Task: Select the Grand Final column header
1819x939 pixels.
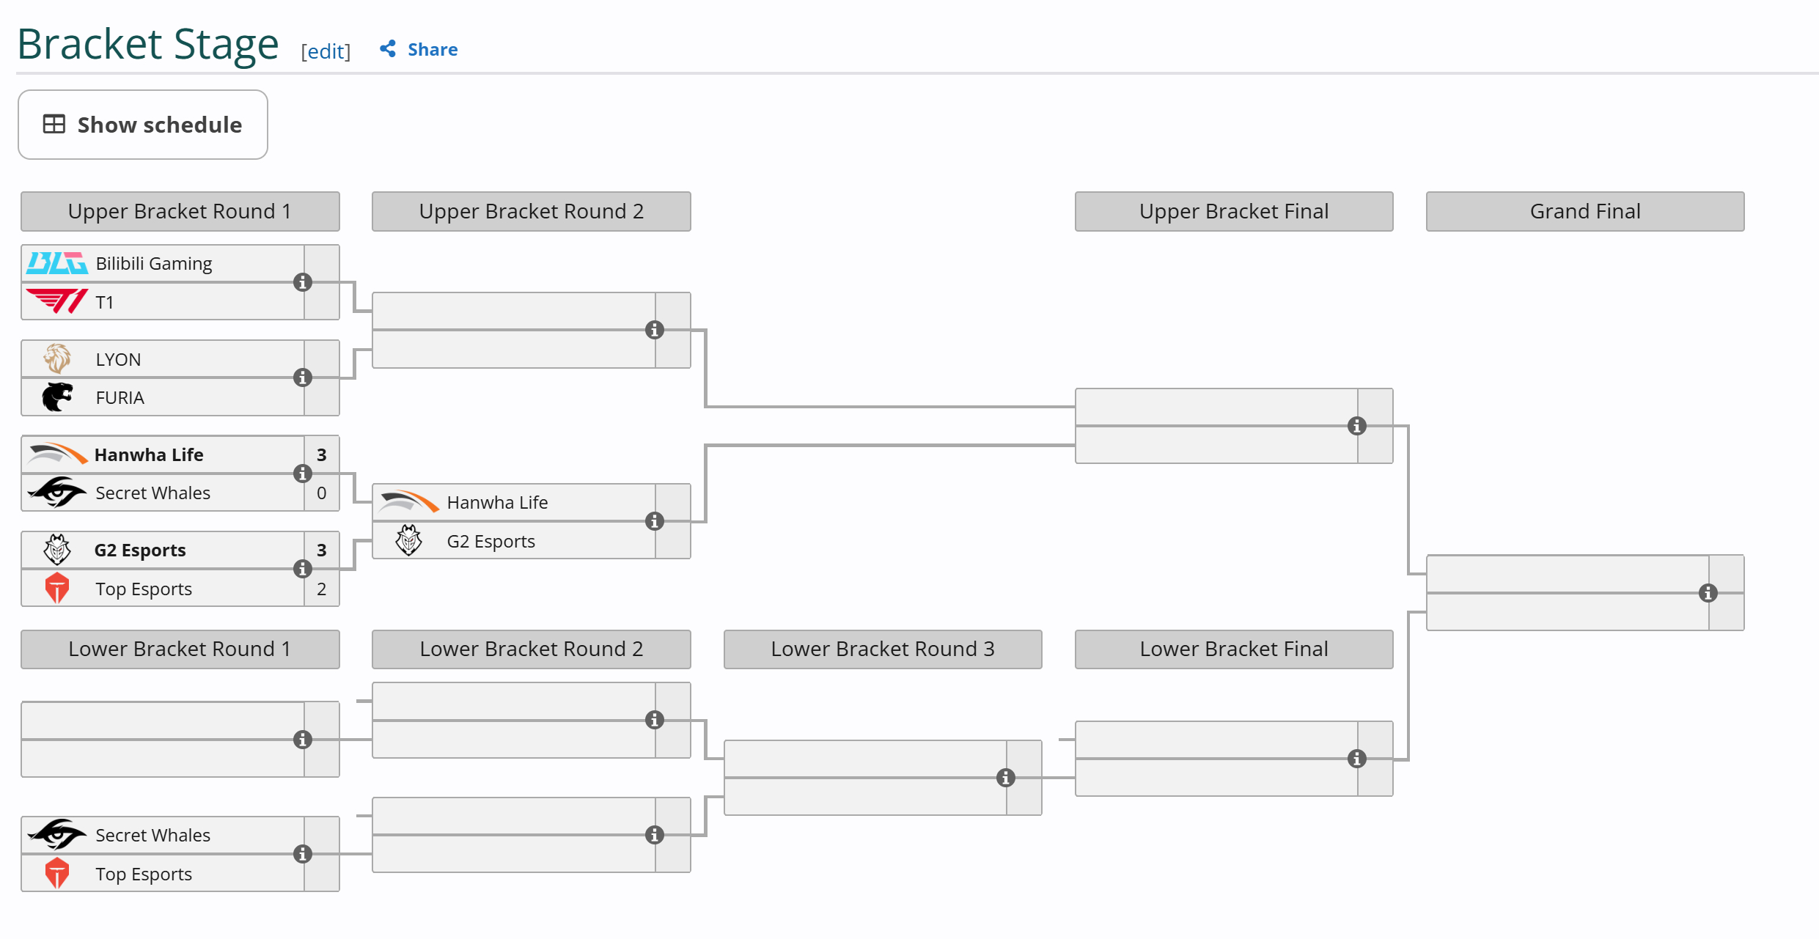Action: (x=1585, y=211)
